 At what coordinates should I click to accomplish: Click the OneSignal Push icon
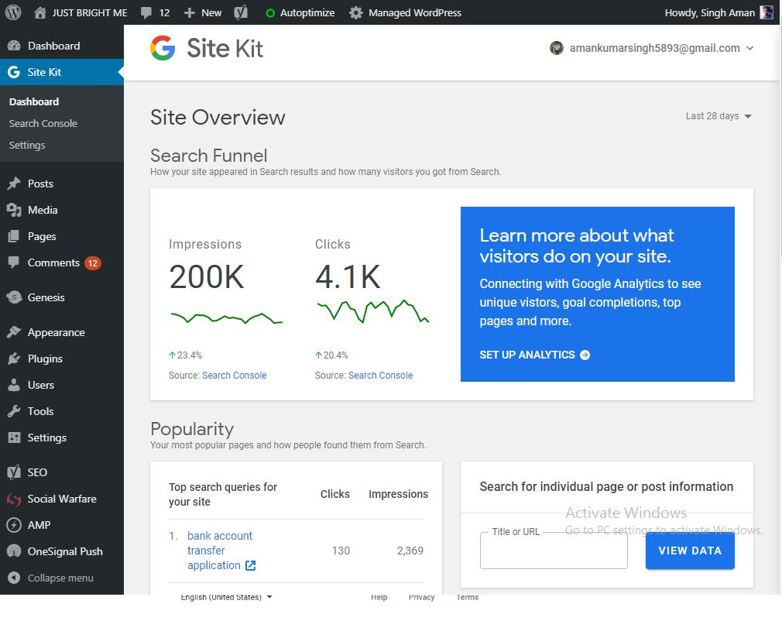tap(14, 551)
